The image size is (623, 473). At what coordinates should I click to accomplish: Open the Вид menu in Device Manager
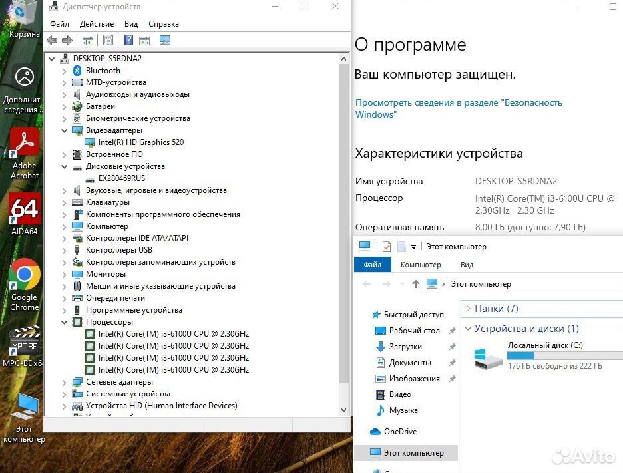click(x=130, y=24)
